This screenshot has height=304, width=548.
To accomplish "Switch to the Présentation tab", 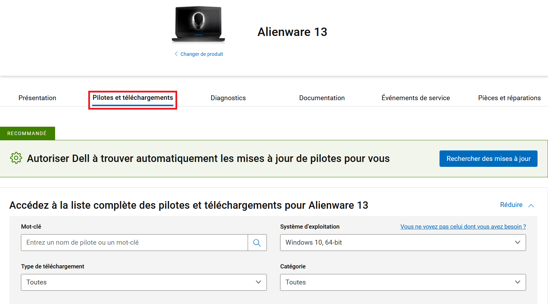I will (37, 98).
